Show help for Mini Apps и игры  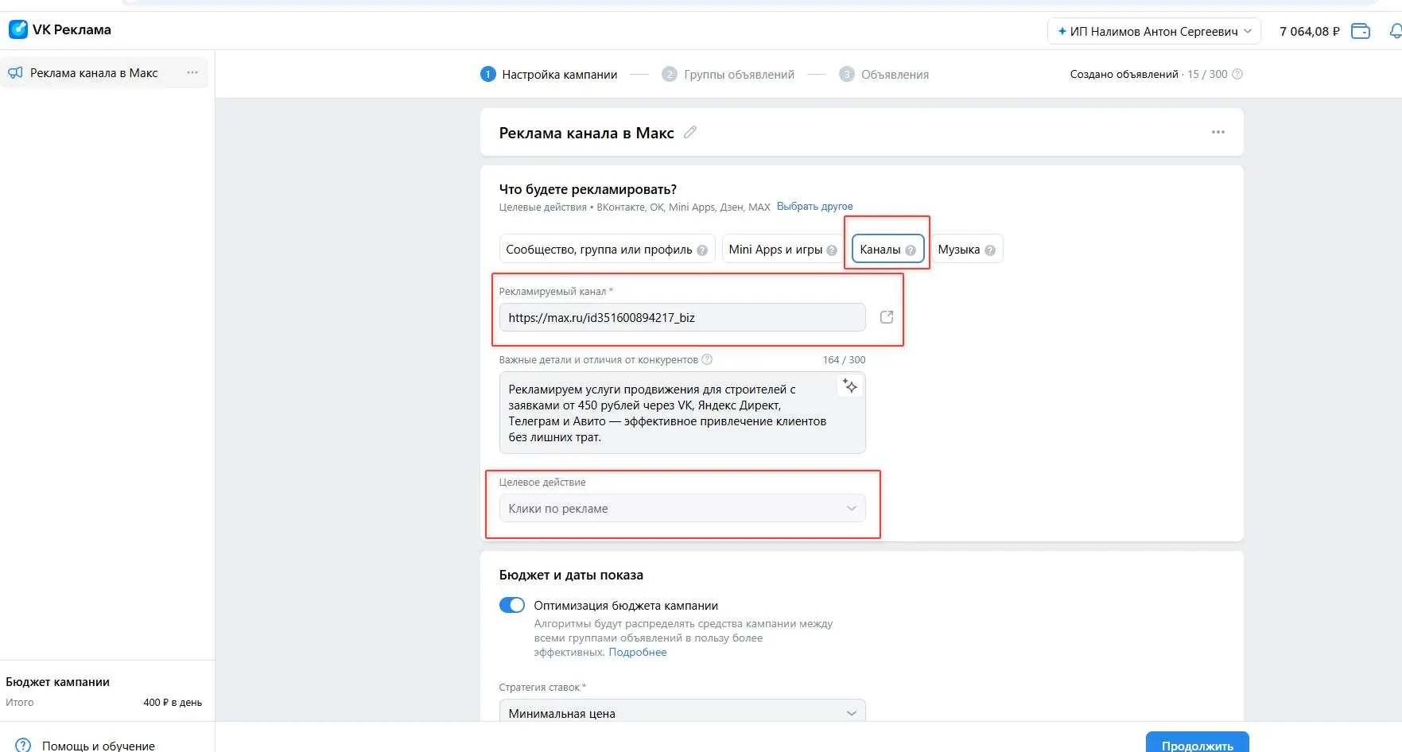[832, 250]
